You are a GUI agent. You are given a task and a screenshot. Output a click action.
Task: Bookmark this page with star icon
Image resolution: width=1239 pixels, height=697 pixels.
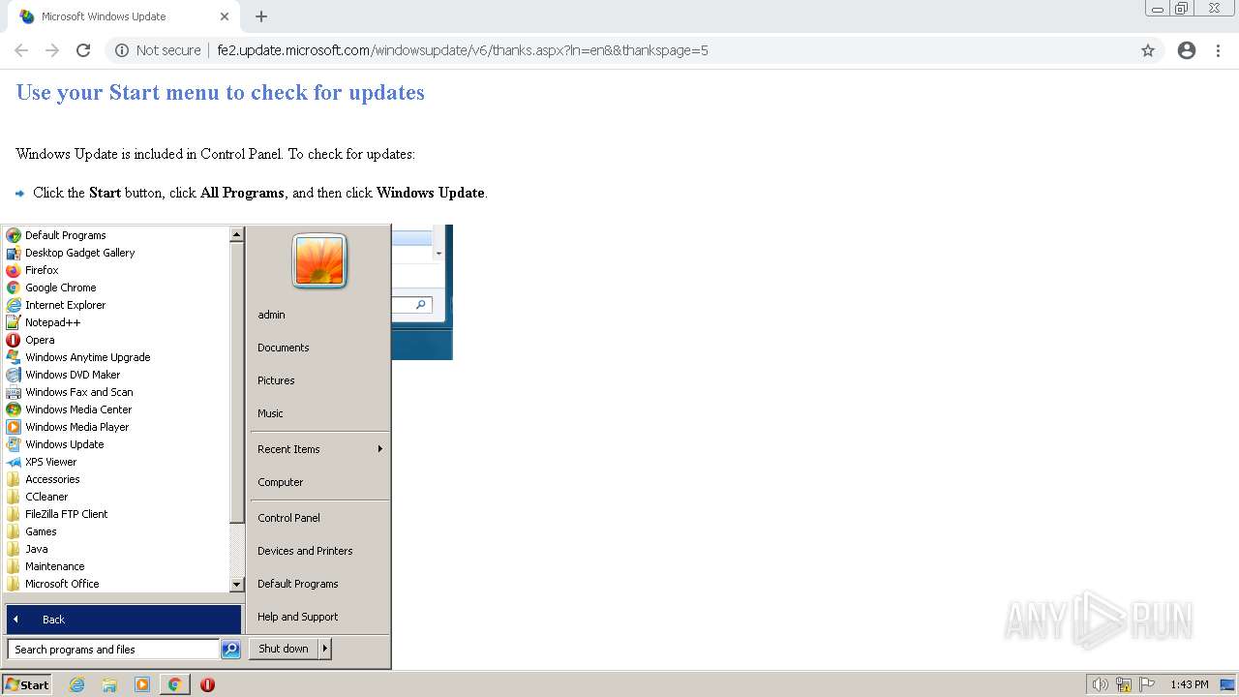[x=1148, y=50]
